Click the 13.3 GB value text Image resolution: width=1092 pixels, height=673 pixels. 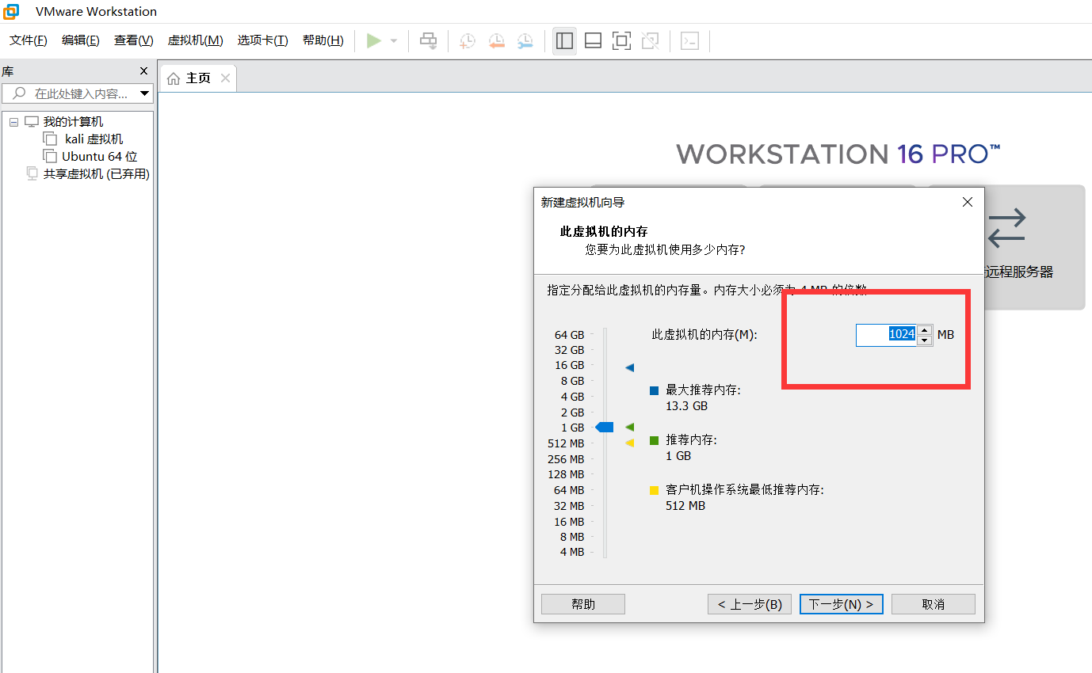point(686,406)
